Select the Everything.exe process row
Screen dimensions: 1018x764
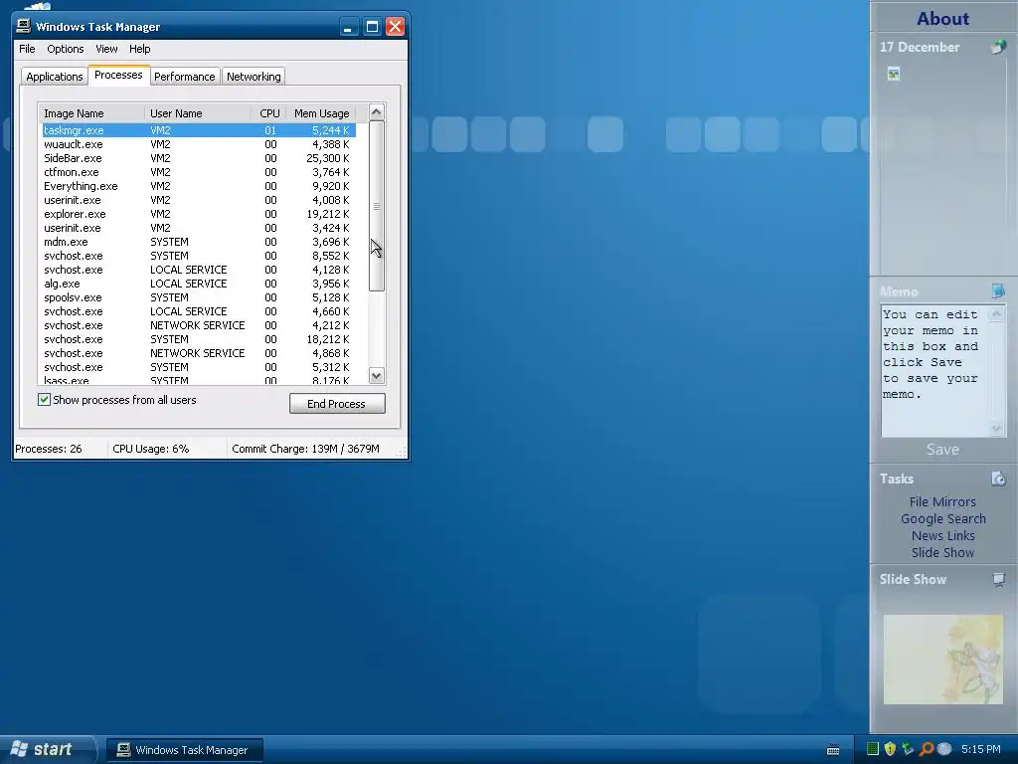(199, 186)
